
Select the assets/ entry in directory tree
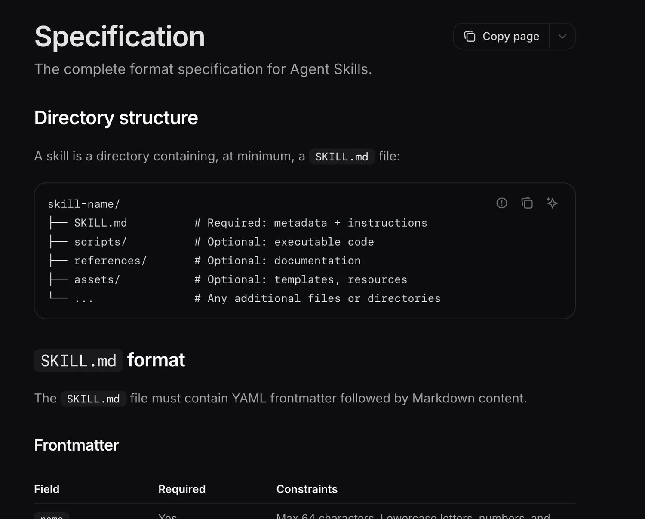97,279
